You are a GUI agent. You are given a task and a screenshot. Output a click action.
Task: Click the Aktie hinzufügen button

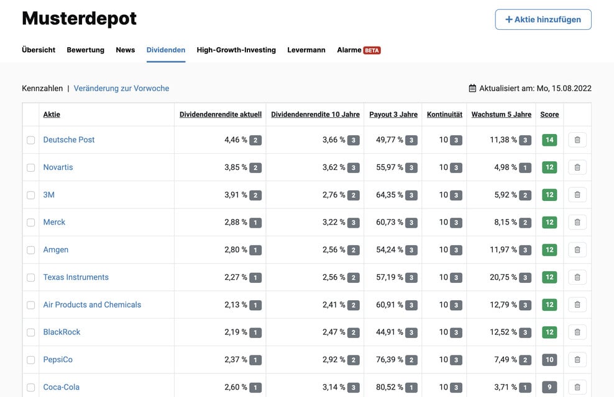[543, 19]
